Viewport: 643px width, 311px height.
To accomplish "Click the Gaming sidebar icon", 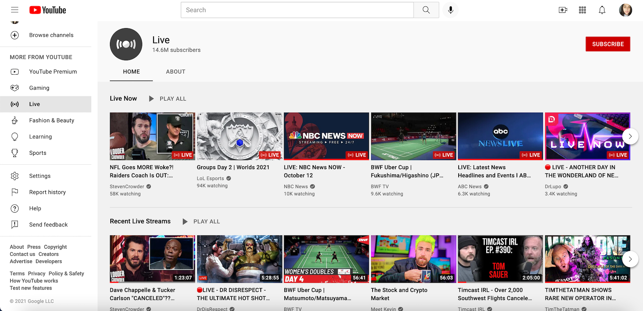I will pyautogui.click(x=15, y=88).
